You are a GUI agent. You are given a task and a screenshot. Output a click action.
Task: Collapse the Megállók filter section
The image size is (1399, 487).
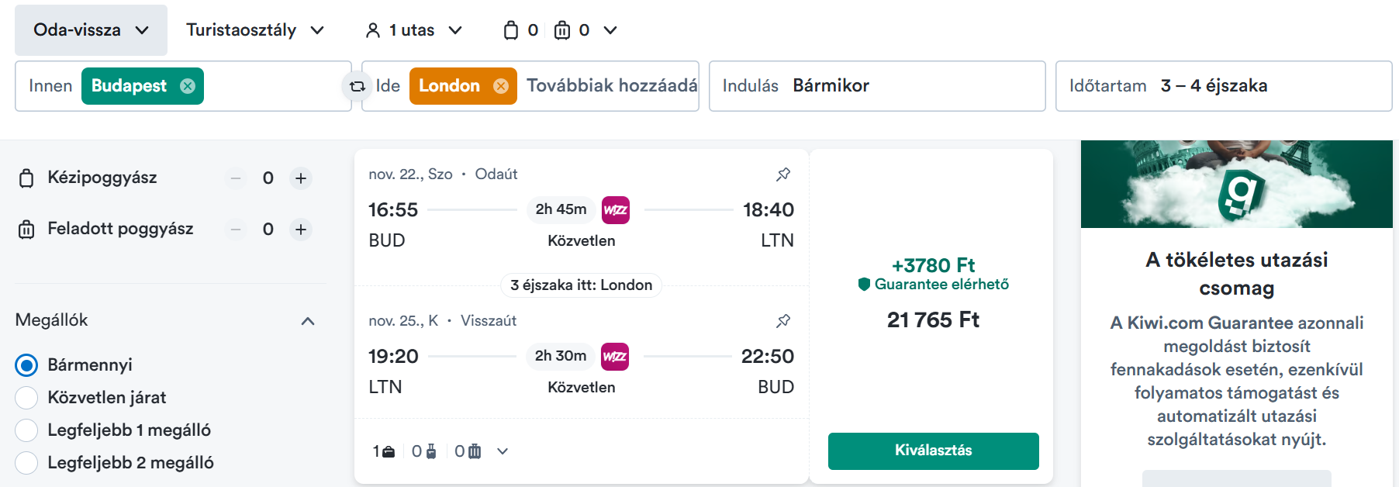click(x=308, y=321)
